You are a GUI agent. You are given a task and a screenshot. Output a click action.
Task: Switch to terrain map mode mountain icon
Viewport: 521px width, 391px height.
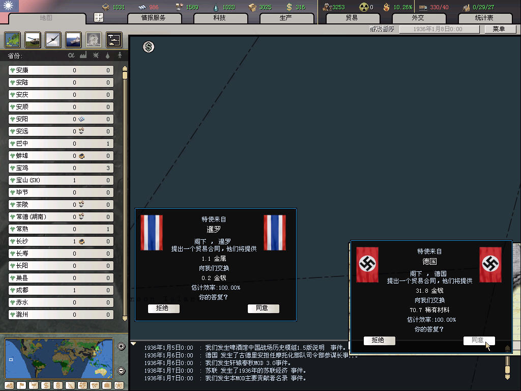click(x=9, y=385)
